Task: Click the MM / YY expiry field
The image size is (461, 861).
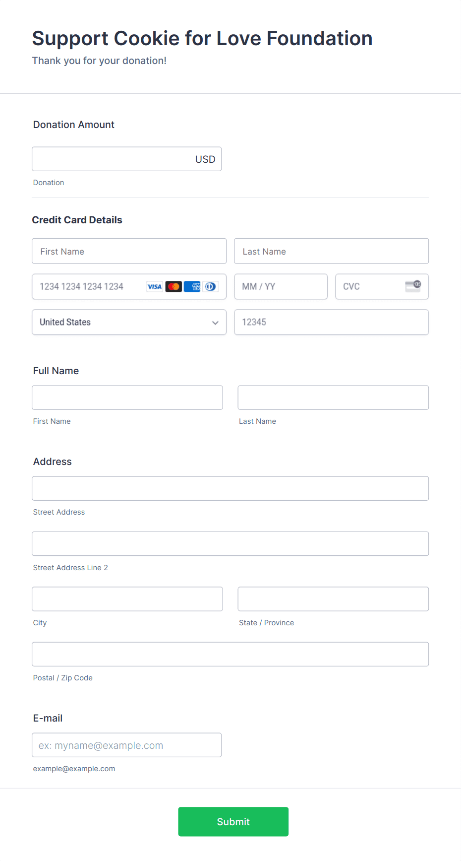Action: (x=281, y=286)
